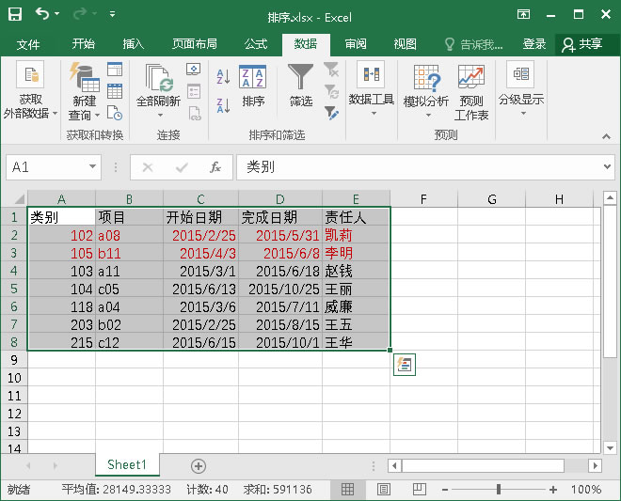Open the 数据工具 dropdown
Image resolution: width=621 pixels, height=501 pixels.
tap(371, 89)
